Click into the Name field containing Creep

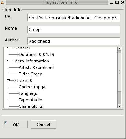74,30
